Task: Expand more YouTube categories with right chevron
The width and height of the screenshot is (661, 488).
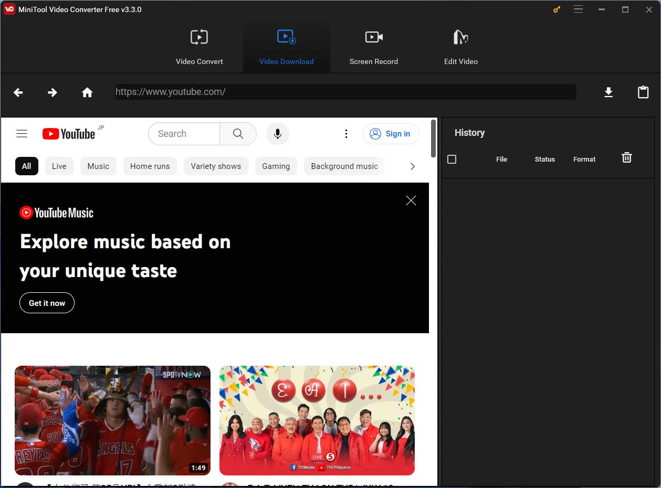Action: [413, 166]
